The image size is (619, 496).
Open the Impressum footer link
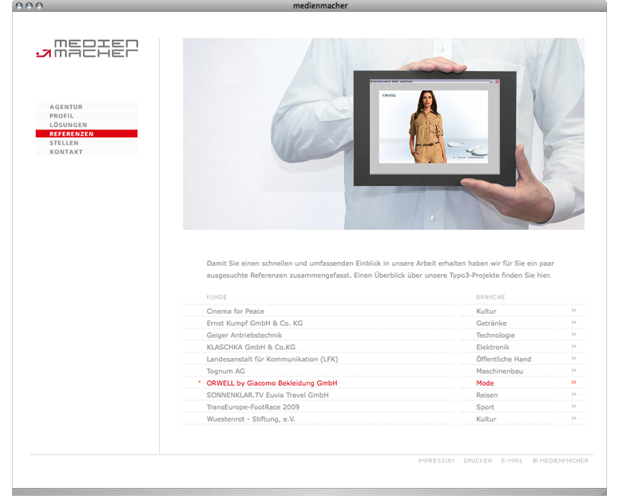click(436, 461)
